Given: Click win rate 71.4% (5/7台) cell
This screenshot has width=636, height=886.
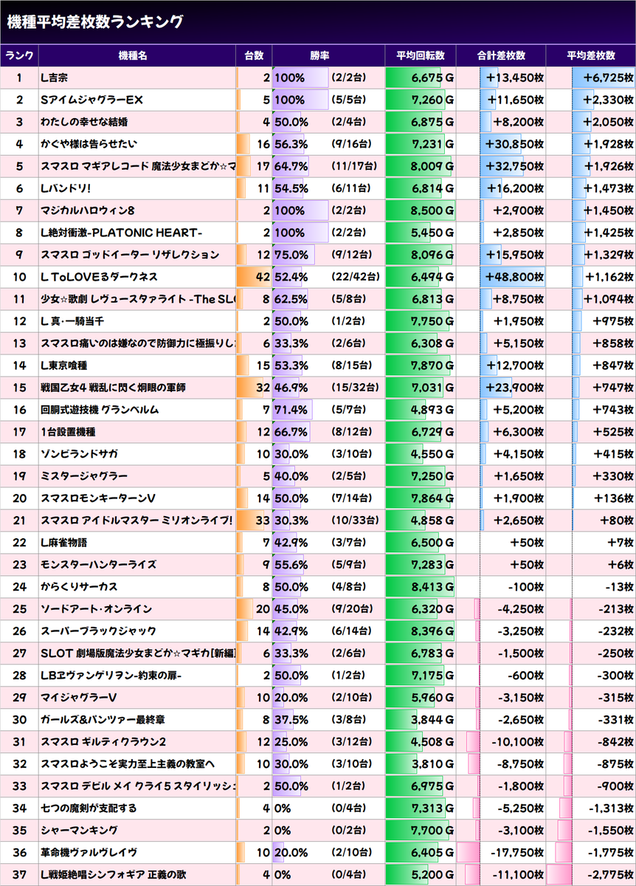Looking at the screenshot, I should point(328,410).
